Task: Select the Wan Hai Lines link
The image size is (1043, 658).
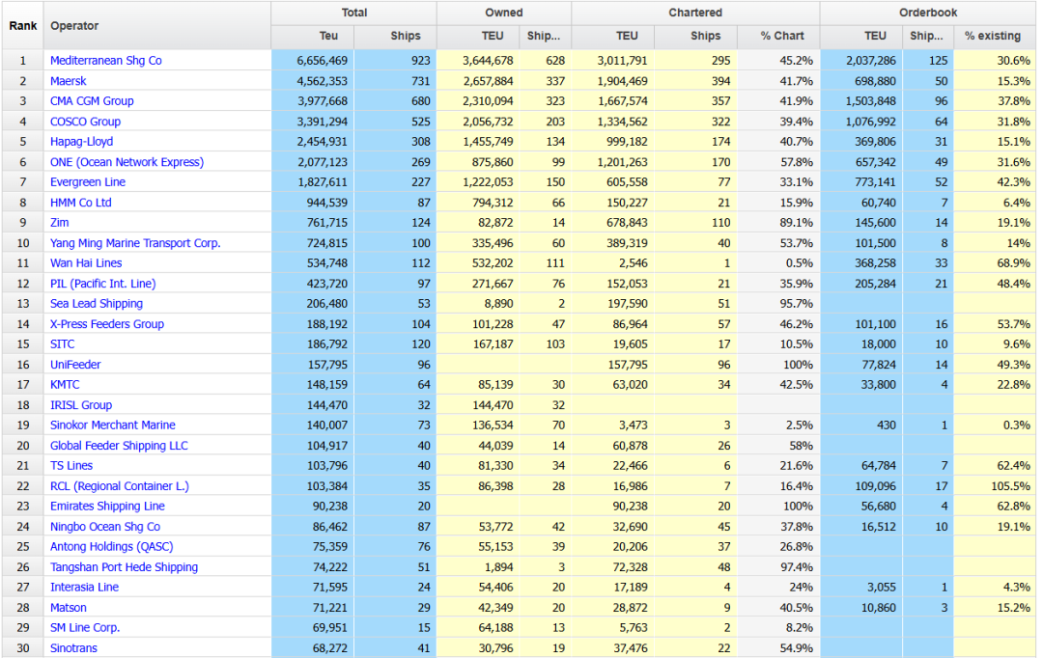Action: [86, 263]
